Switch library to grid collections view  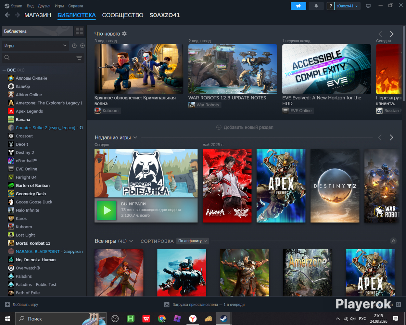79,31
